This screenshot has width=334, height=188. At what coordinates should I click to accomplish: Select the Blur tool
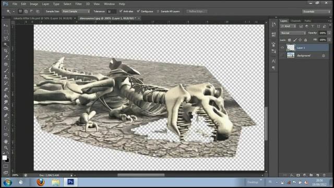pos(6,102)
